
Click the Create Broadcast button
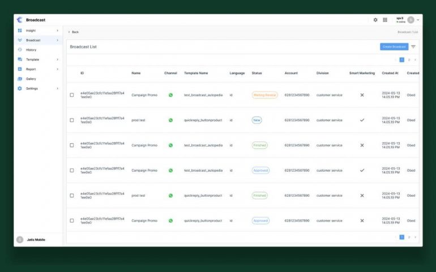click(394, 46)
